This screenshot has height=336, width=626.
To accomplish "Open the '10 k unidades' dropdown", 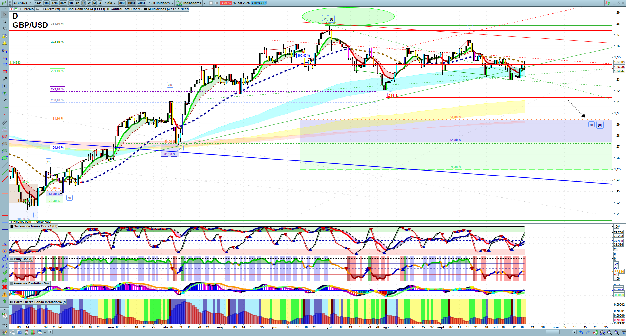I will (161, 3).
